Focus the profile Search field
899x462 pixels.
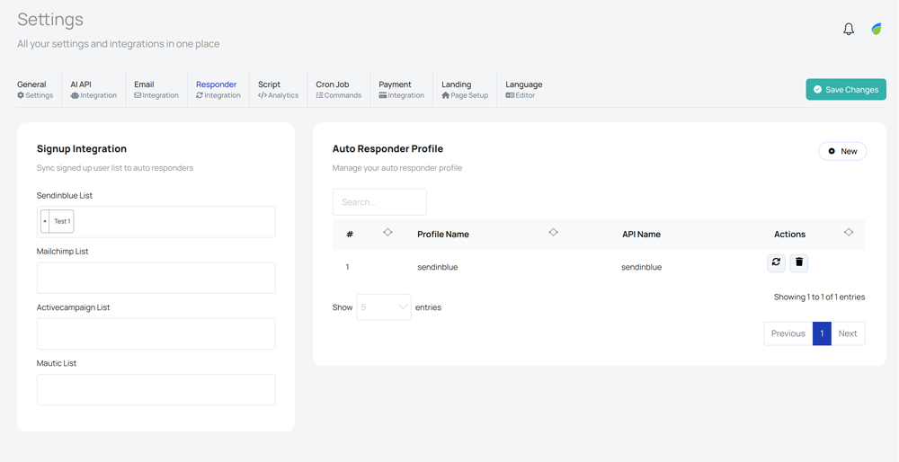(379, 202)
